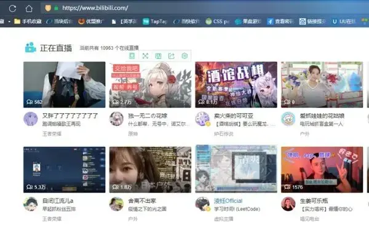Open the 果盘游戏 bookmark
369x233 pixels.
click(248, 22)
